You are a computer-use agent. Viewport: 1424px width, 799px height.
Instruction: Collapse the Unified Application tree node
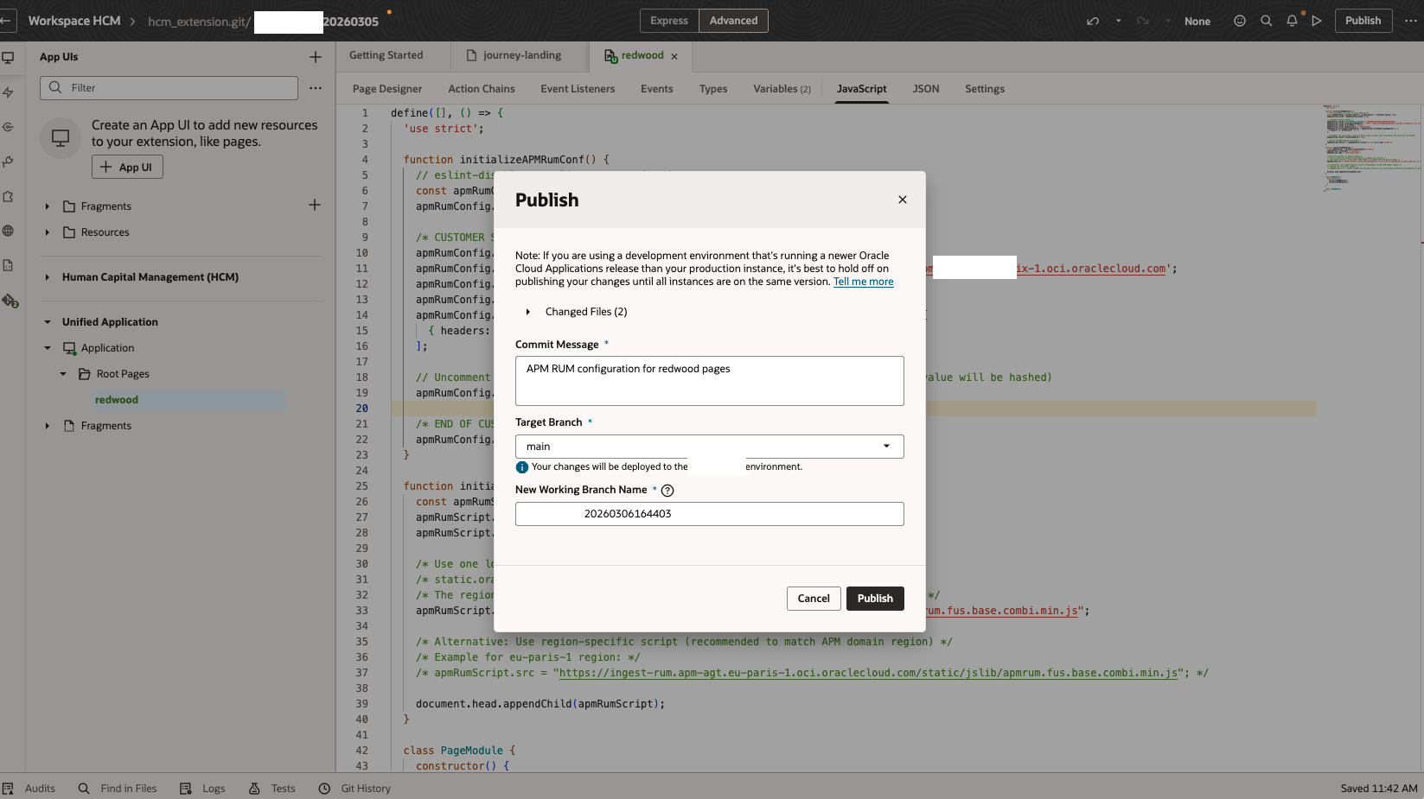pyautogui.click(x=48, y=321)
